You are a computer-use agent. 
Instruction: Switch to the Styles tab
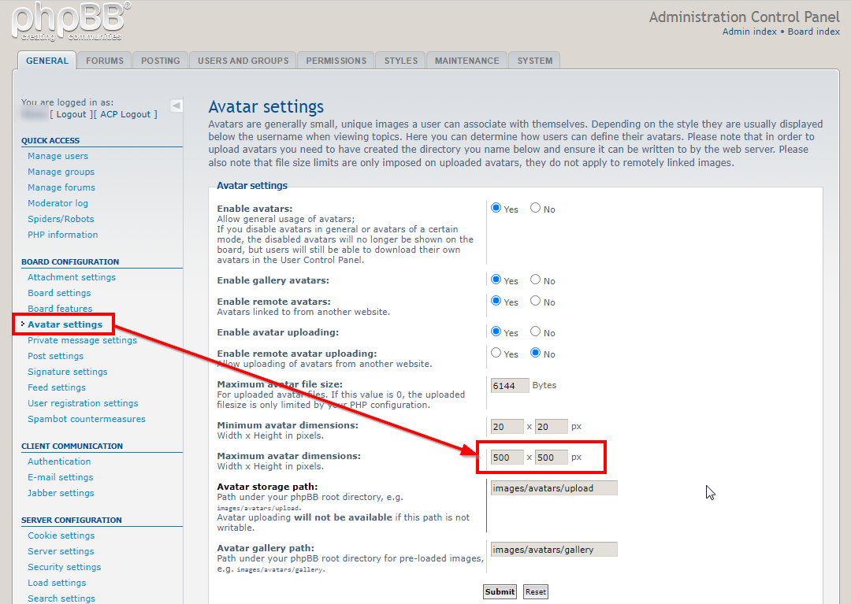[x=401, y=60]
